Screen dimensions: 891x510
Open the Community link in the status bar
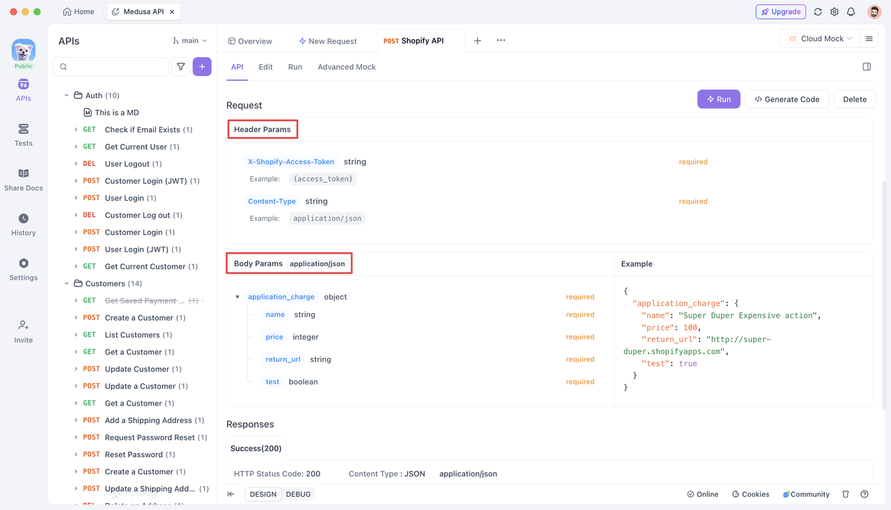[x=806, y=494]
